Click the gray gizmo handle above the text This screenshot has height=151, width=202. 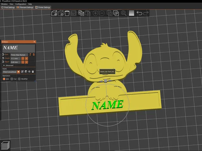pos(106,81)
